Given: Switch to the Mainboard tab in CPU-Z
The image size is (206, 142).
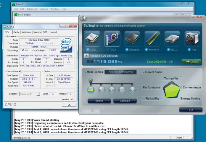Looking at the screenshot, I should point(26,32).
